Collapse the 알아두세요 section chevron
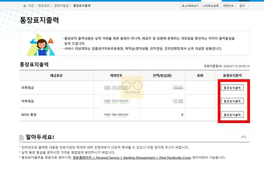This screenshot has width=264, height=175. (x=243, y=137)
